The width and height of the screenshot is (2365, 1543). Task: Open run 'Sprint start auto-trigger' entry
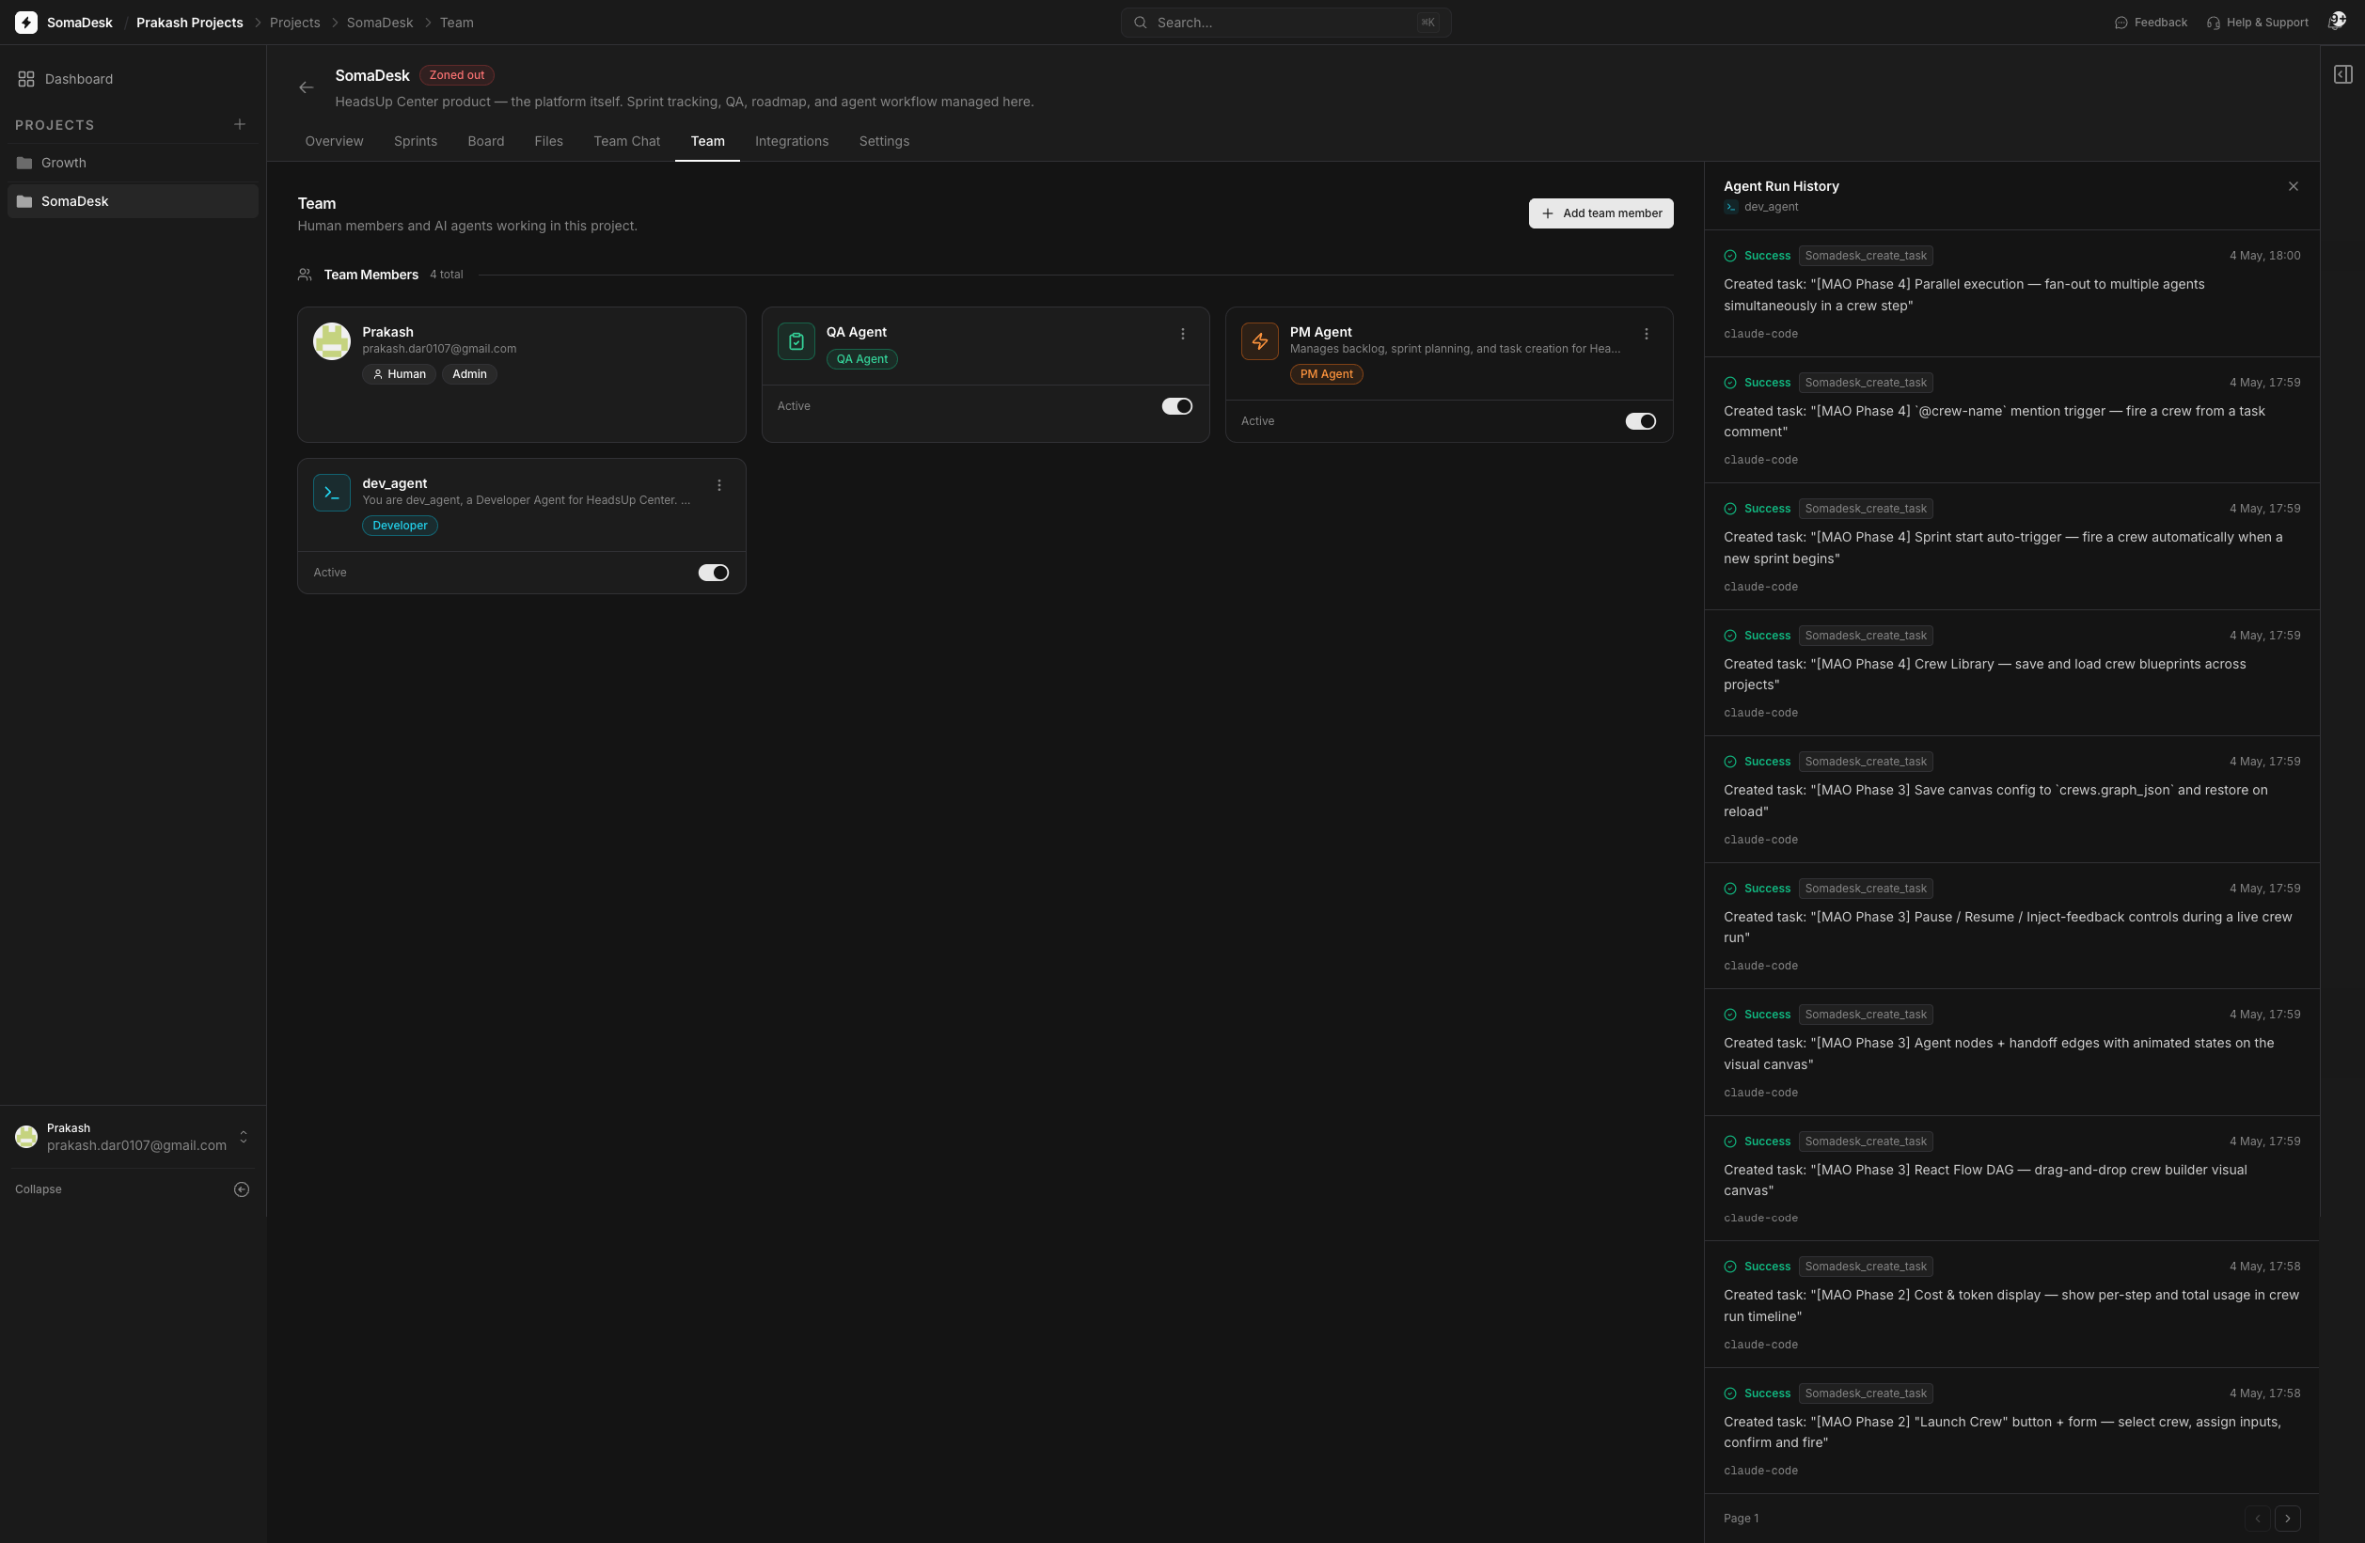[x=2011, y=546]
